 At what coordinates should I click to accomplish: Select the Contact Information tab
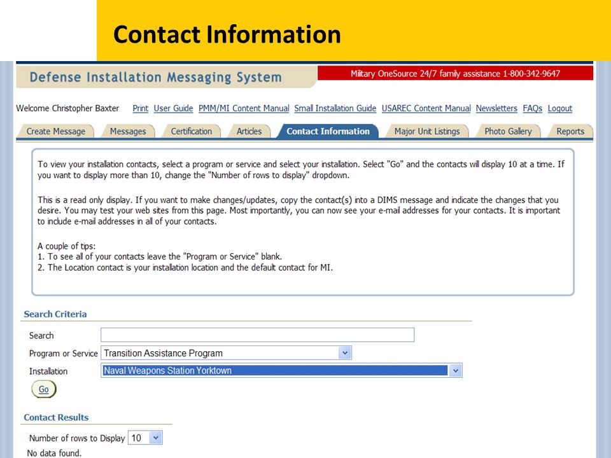(x=328, y=131)
